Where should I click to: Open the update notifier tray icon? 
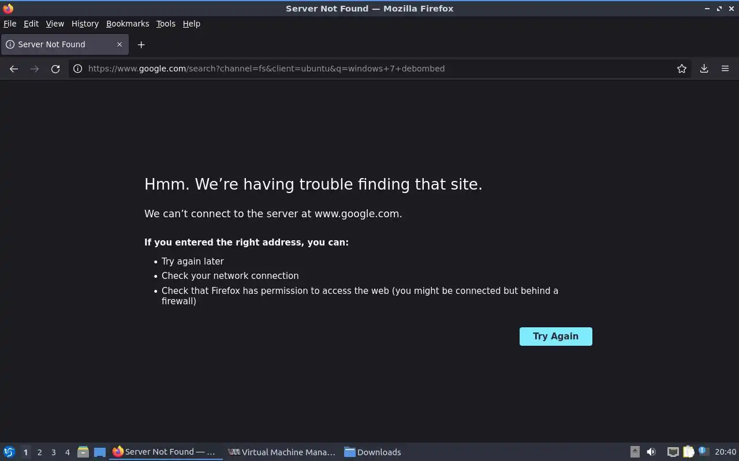[703, 452]
